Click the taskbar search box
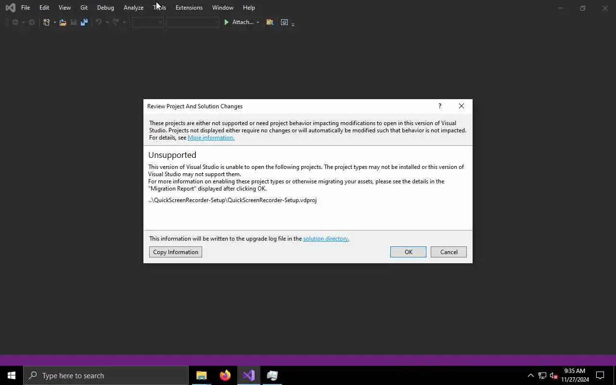This screenshot has height=385, width=616. (106, 375)
